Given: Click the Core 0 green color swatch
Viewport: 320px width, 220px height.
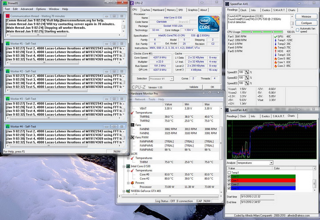Looking at the screenshot, I should [x=263, y=176].
